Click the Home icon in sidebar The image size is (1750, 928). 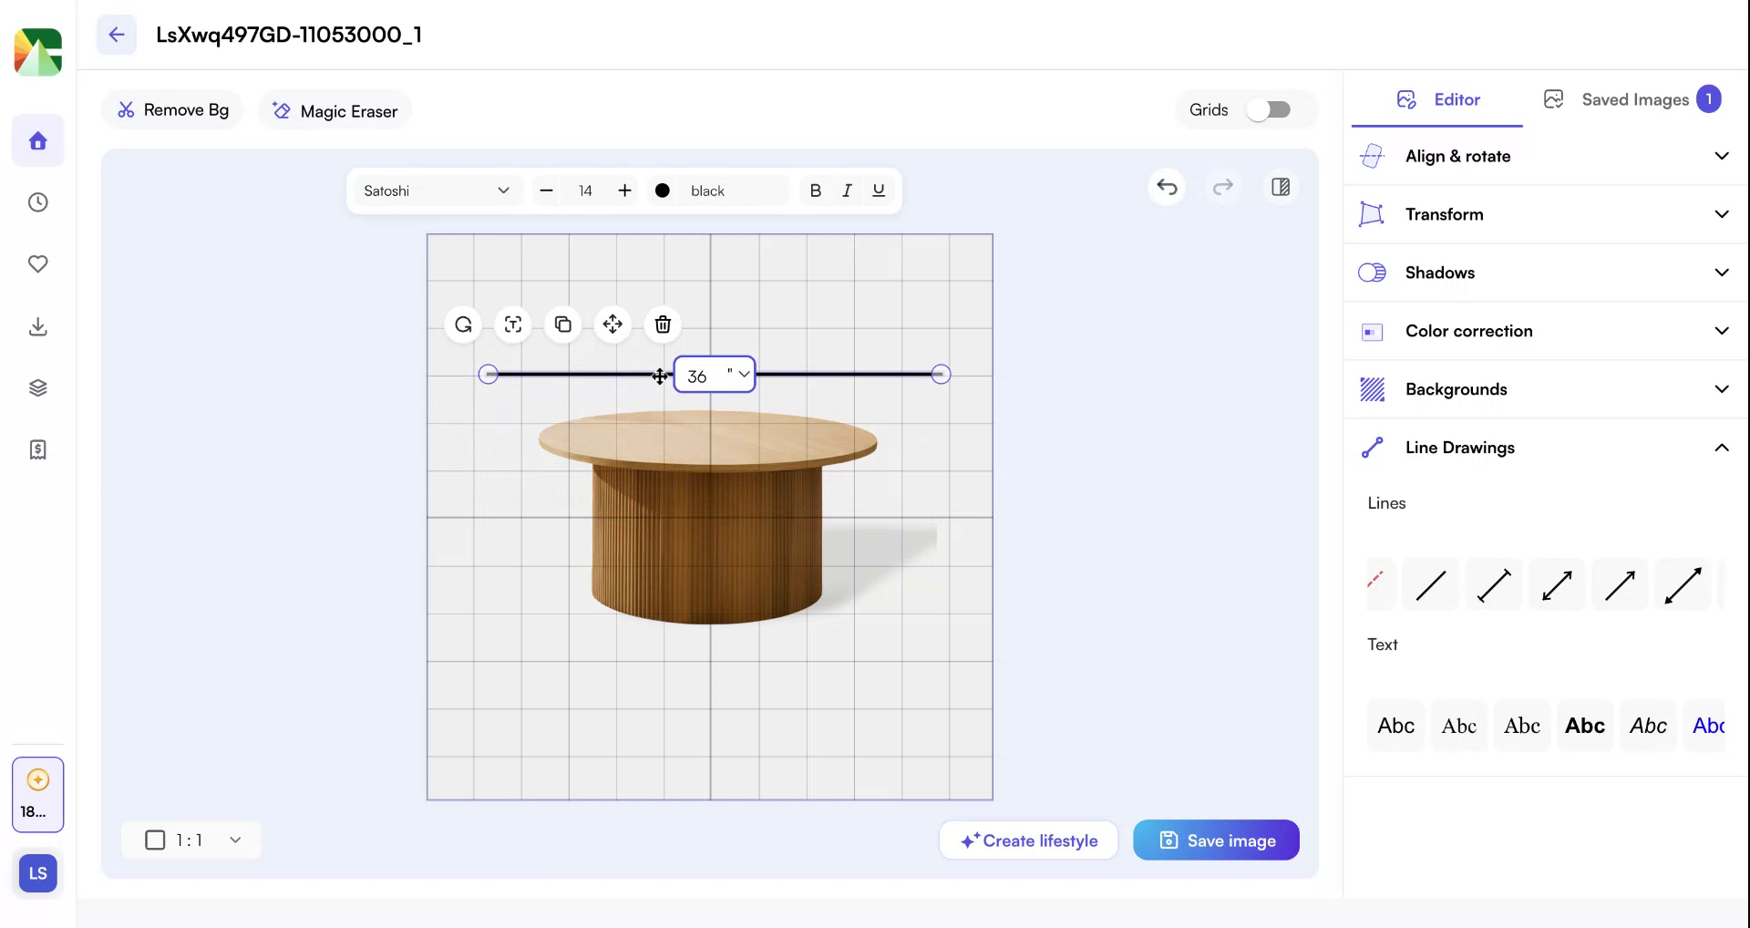[x=37, y=140]
